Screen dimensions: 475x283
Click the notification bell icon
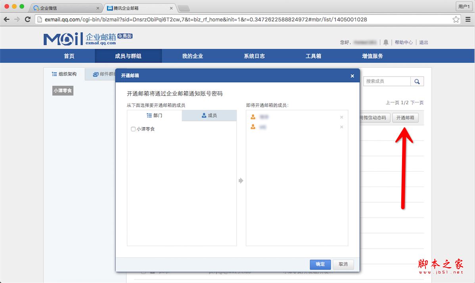tap(385, 42)
